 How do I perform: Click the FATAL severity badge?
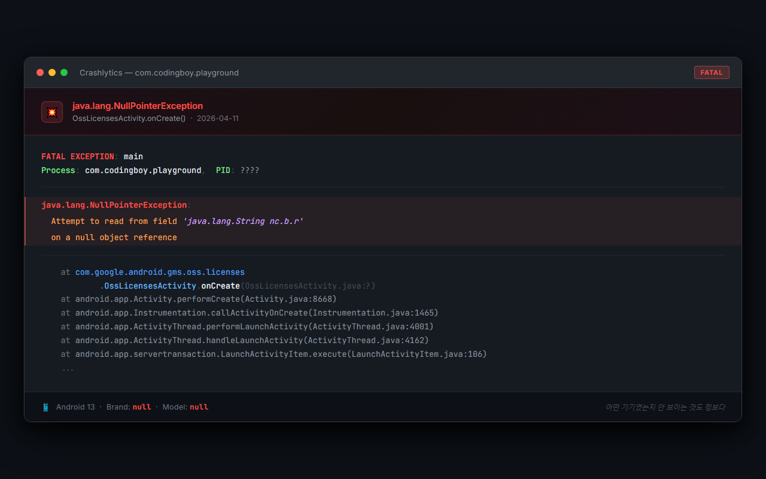pyautogui.click(x=712, y=72)
